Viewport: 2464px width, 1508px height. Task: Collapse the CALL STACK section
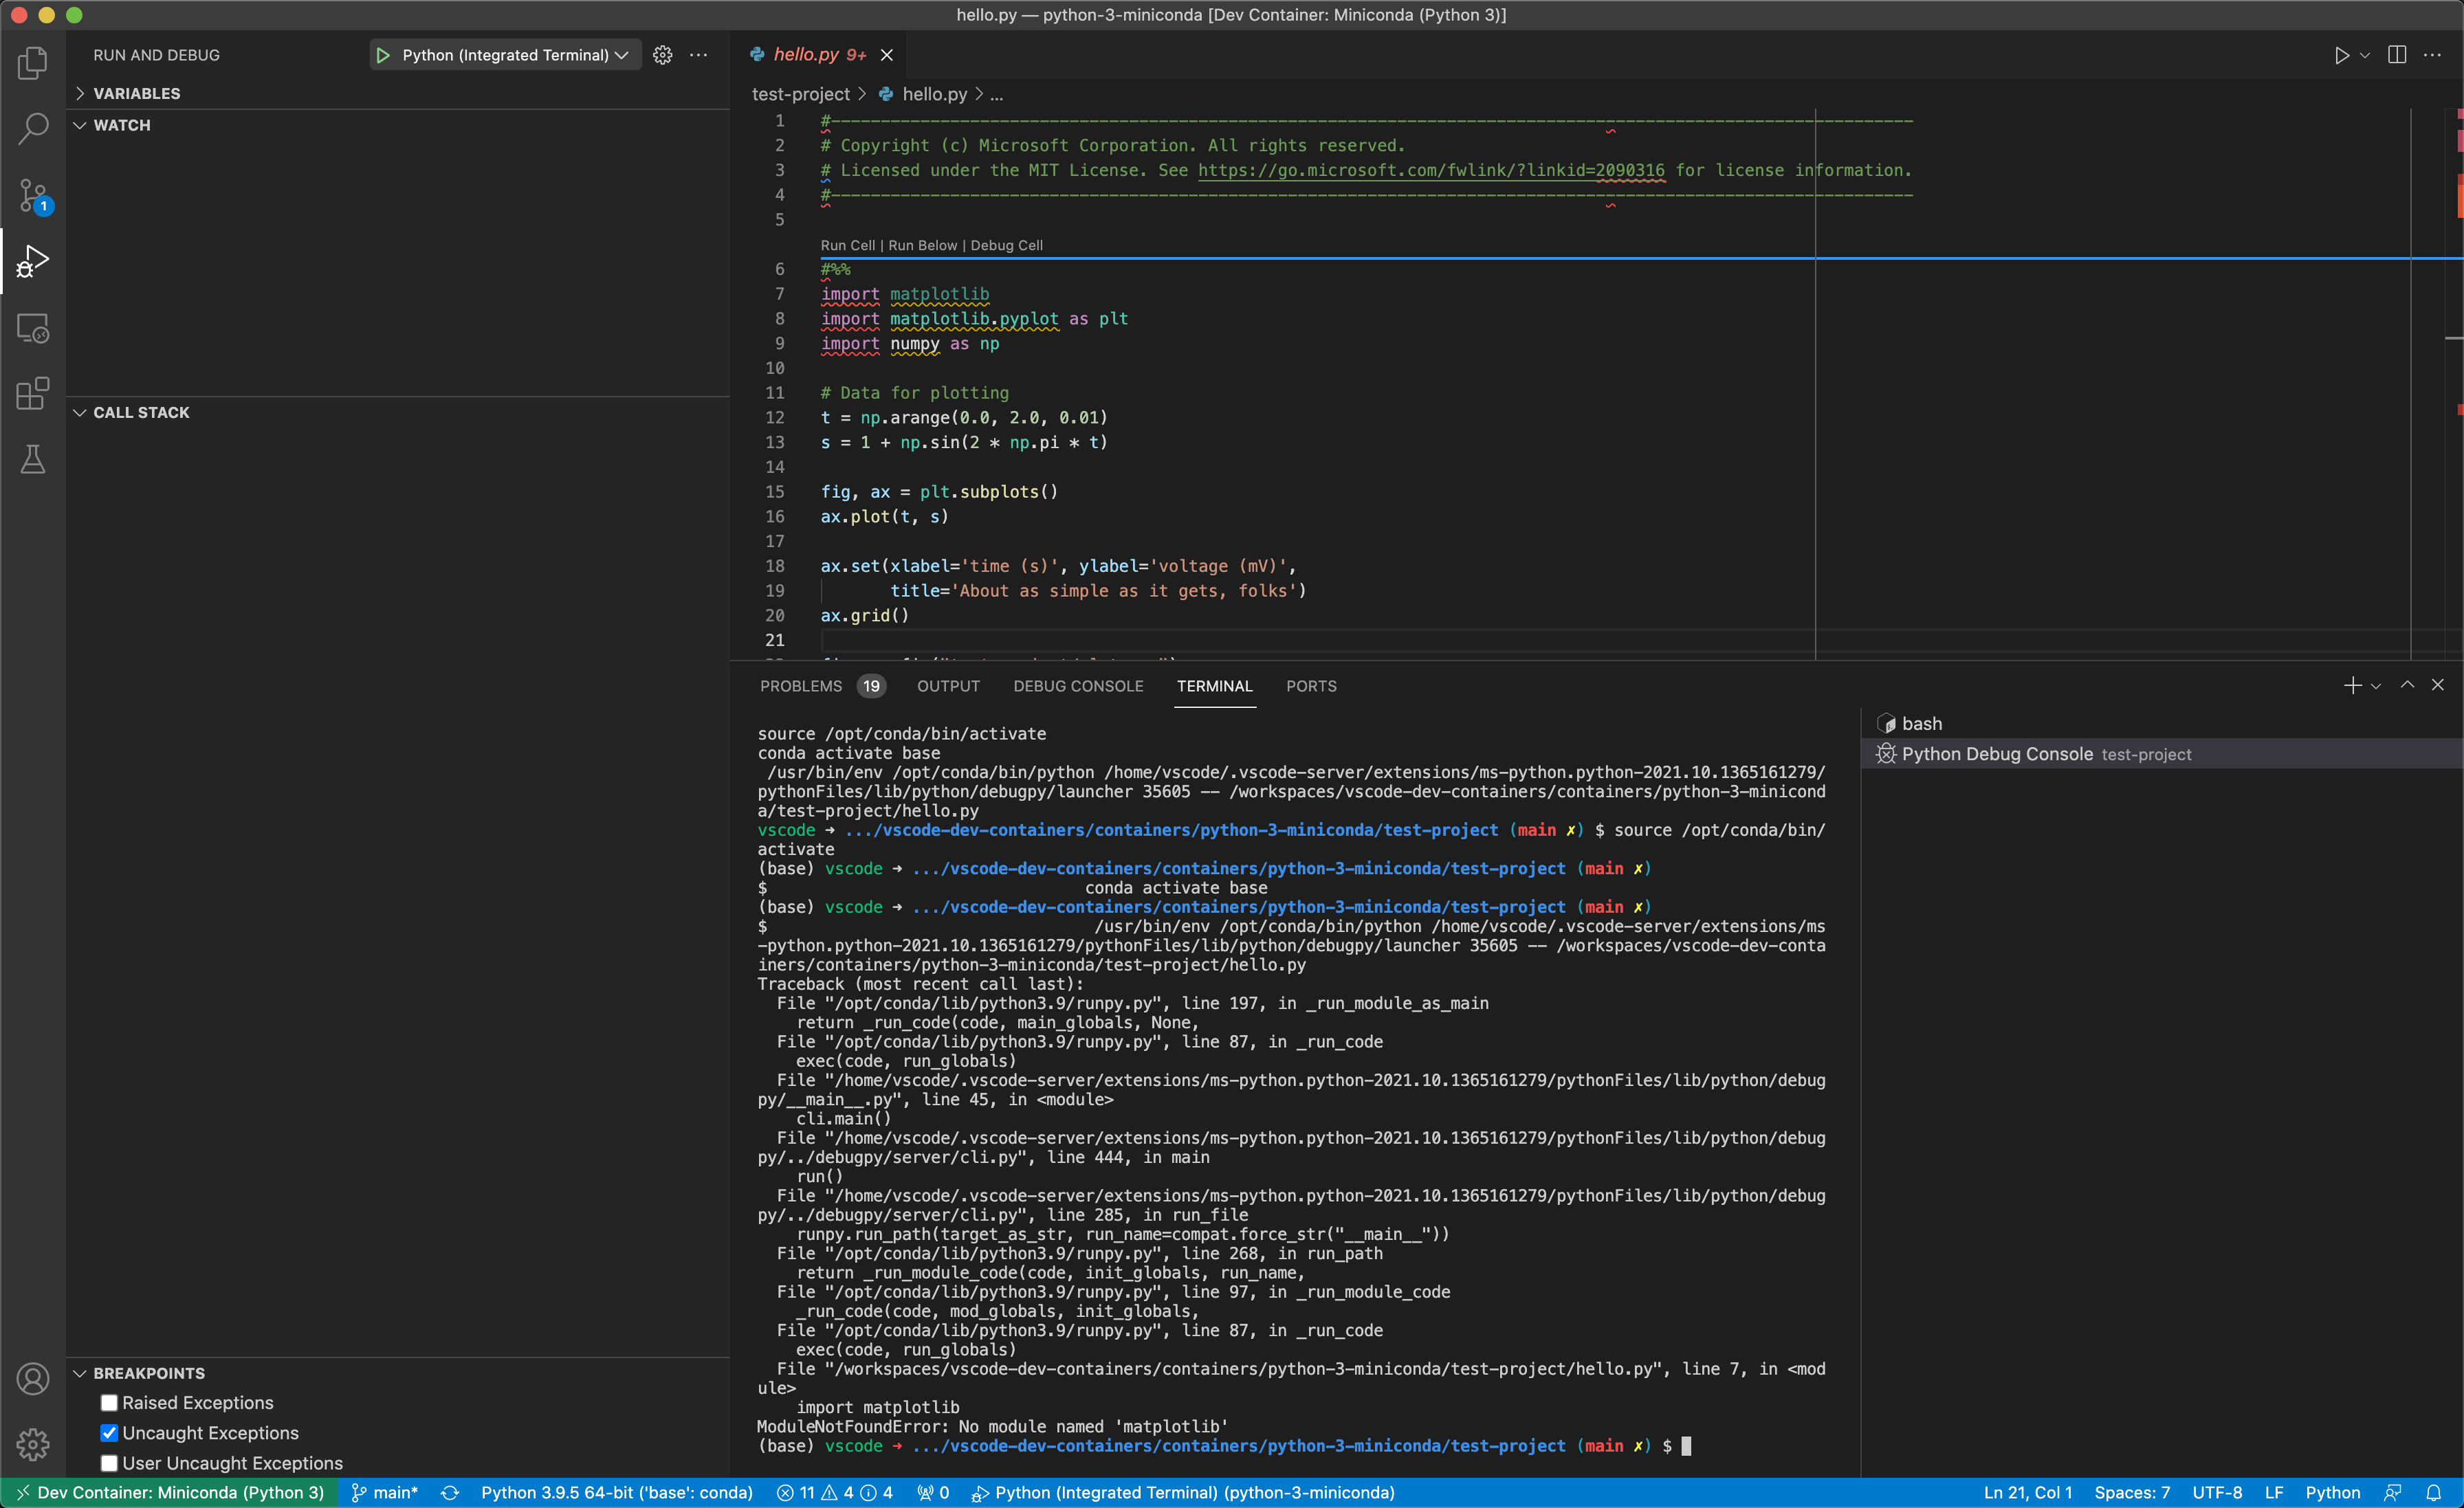coord(140,412)
